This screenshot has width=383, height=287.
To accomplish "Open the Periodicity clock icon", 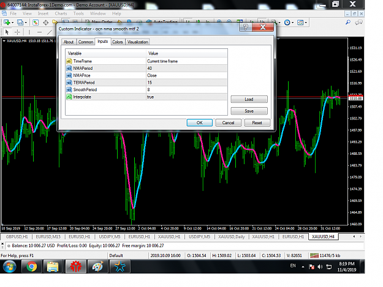I will (x=287, y=23).
